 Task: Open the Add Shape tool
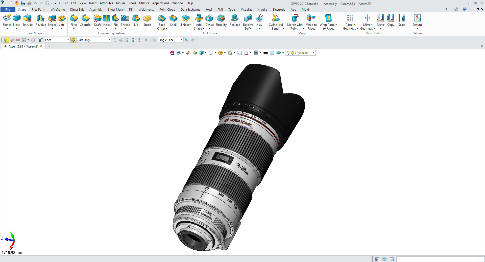point(199,22)
